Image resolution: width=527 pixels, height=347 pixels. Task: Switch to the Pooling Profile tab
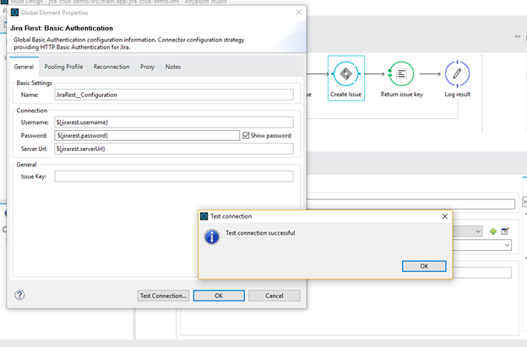pyautogui.click(x=63, y=67)
